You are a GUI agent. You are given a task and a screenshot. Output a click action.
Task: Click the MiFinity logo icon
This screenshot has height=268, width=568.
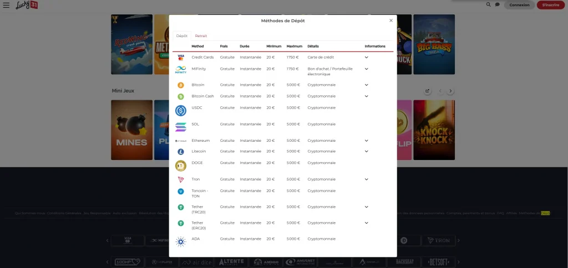coord(181,70)
